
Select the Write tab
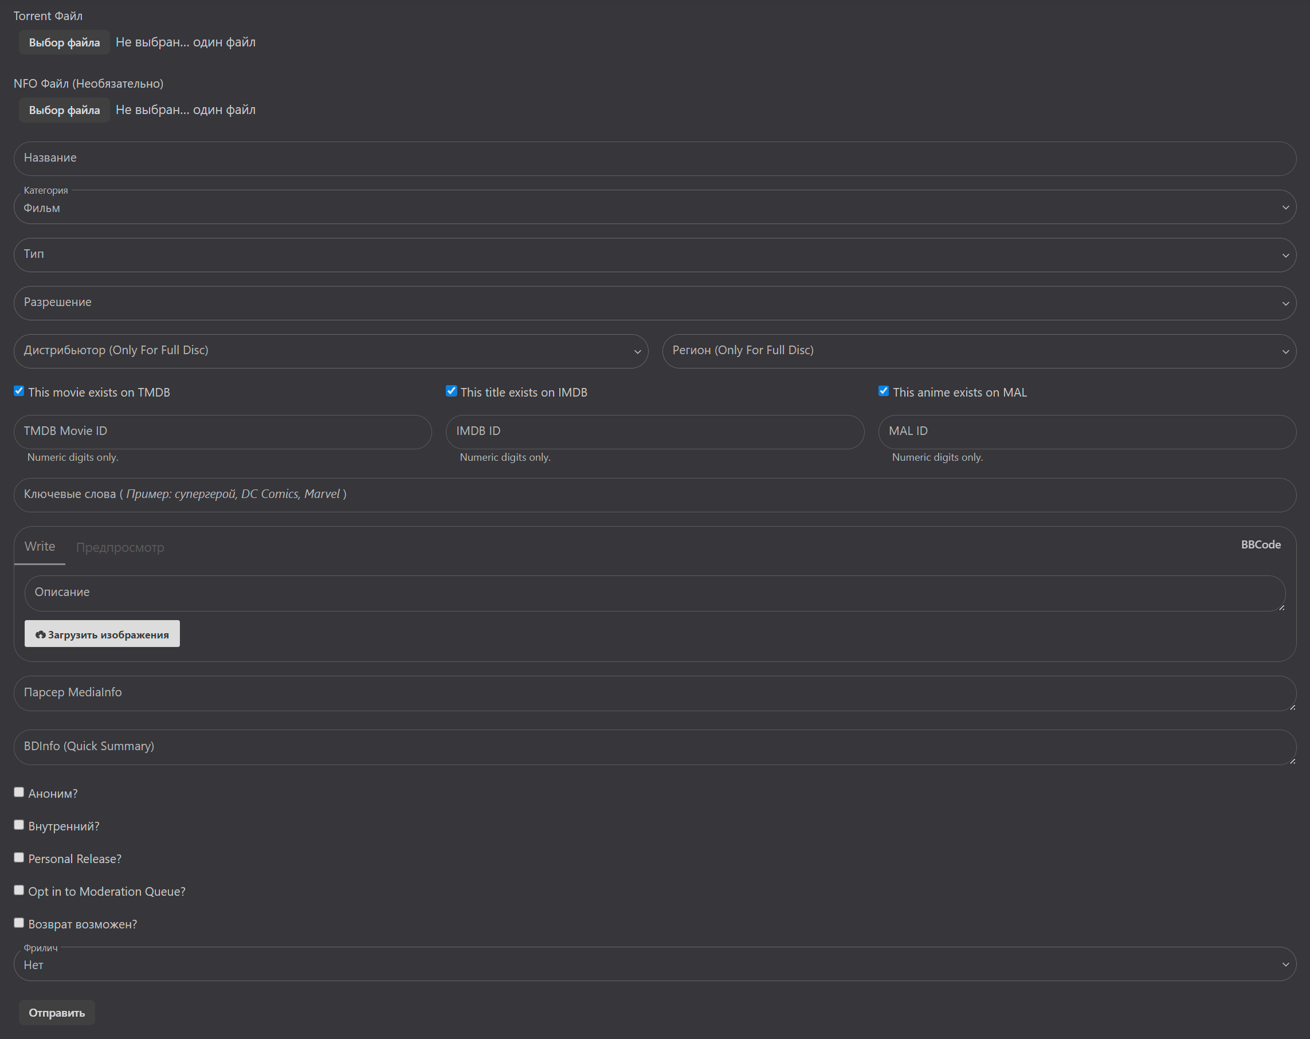point(40,546)
